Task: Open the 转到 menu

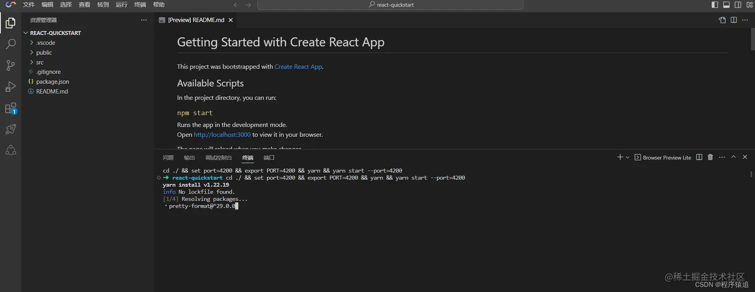Action: [x=103, y=5]
